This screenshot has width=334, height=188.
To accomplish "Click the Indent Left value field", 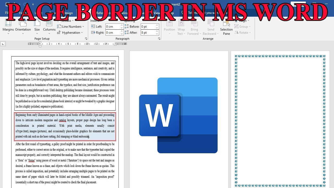I will coord(112,27).
